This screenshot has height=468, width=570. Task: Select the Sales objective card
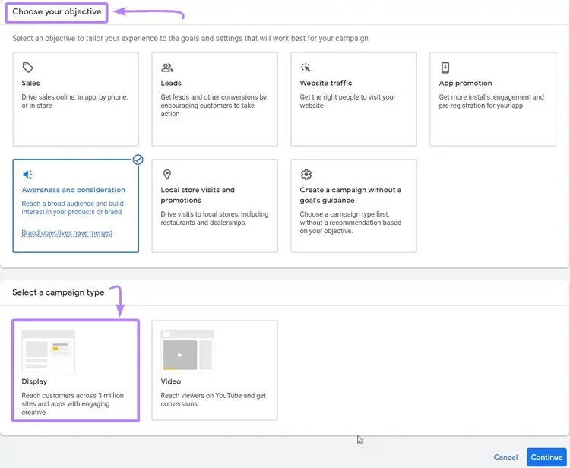(75, 100)
